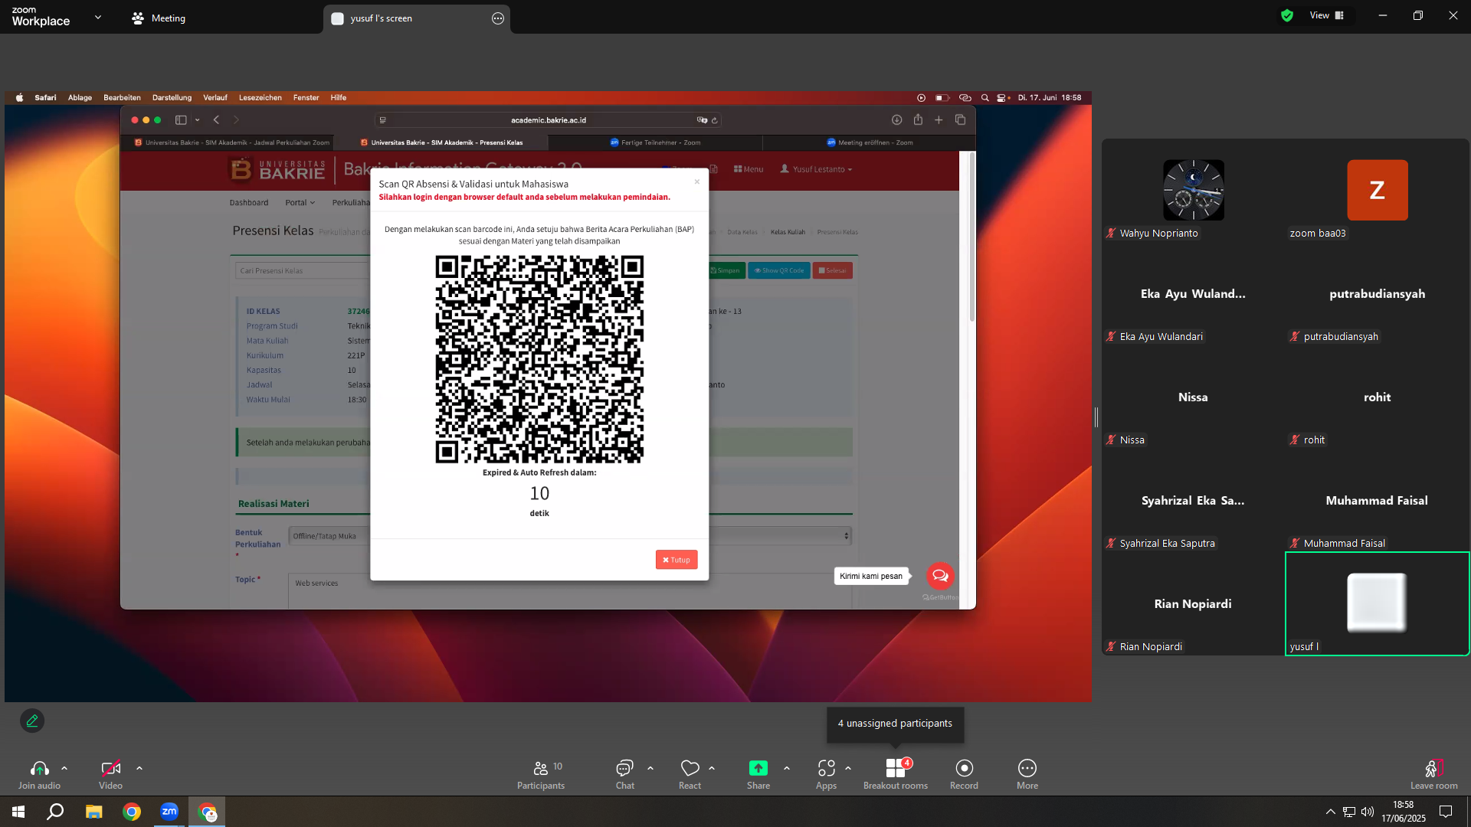This screenshot has width=1471, height=827.
Task: Open the Bearbeiten menu in the shared screen
Action: coord(122,98)
